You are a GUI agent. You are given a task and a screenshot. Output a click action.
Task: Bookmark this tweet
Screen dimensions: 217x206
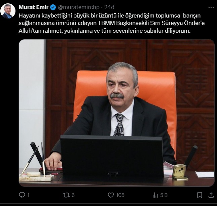point(200,195)
